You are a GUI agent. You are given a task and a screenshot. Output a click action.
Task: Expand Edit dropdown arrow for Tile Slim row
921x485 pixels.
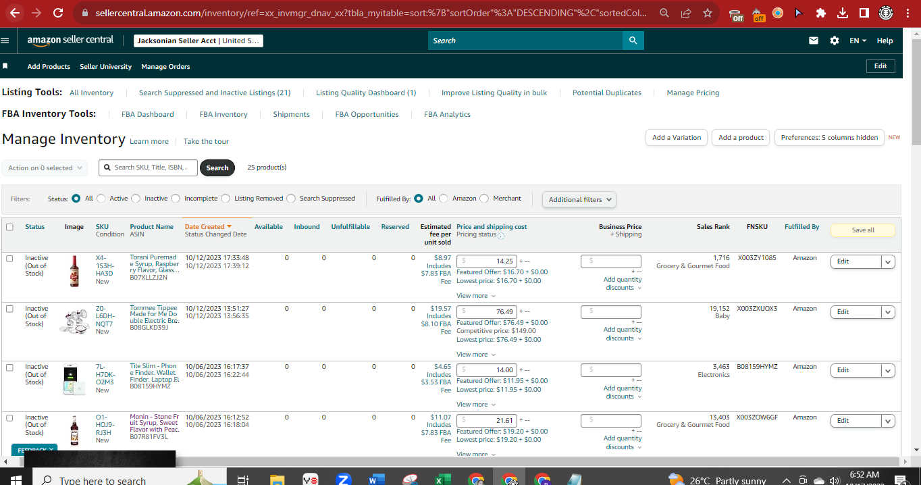[889, 370]
